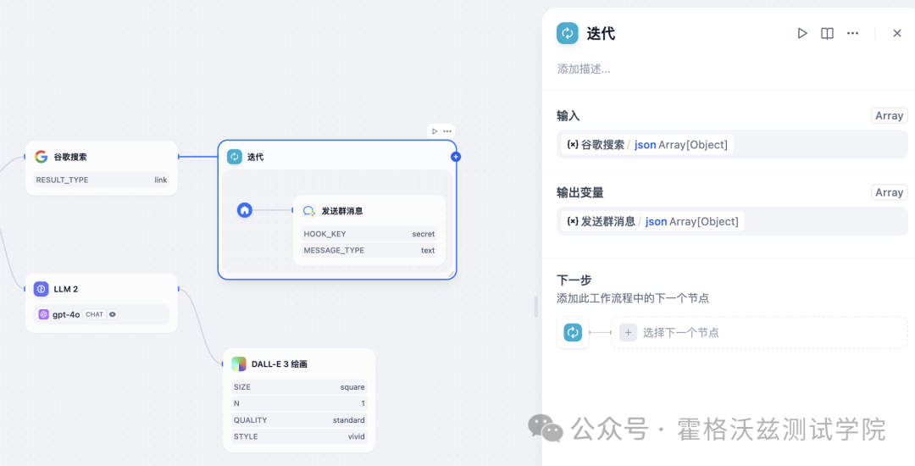Click the Google search node icon
Screen dimensions: 915x466
41,156
